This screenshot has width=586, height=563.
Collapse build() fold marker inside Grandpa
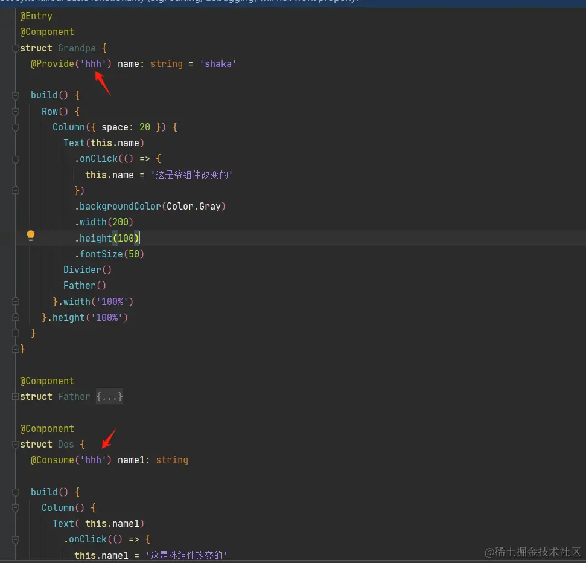tap(15, 96)
